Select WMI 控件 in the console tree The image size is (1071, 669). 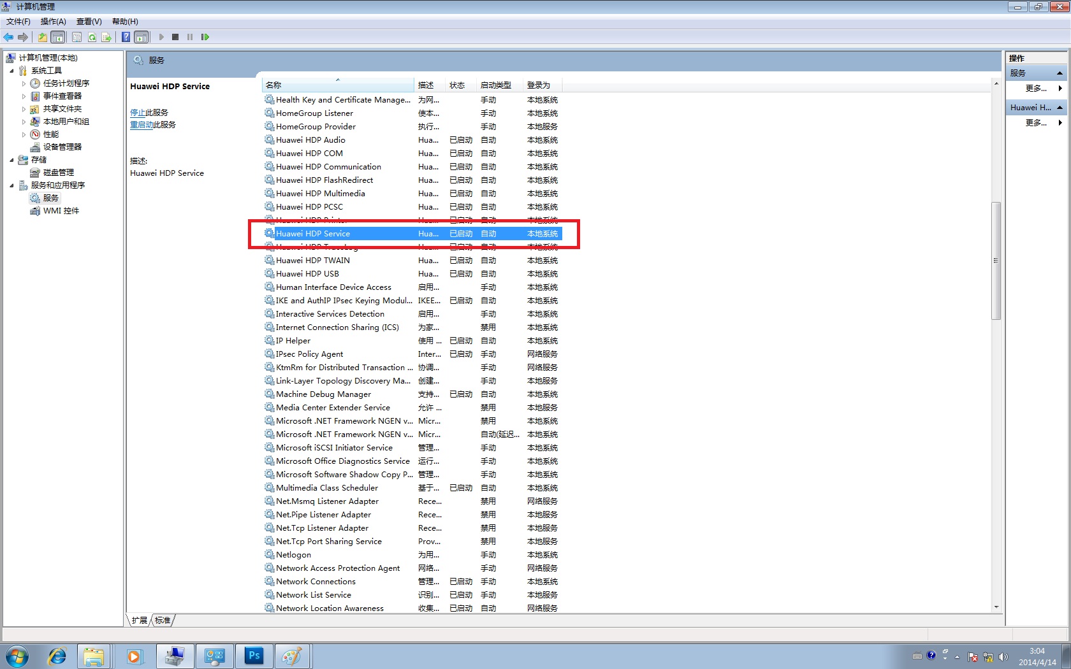pyautogui.click(x=61, y=210)
